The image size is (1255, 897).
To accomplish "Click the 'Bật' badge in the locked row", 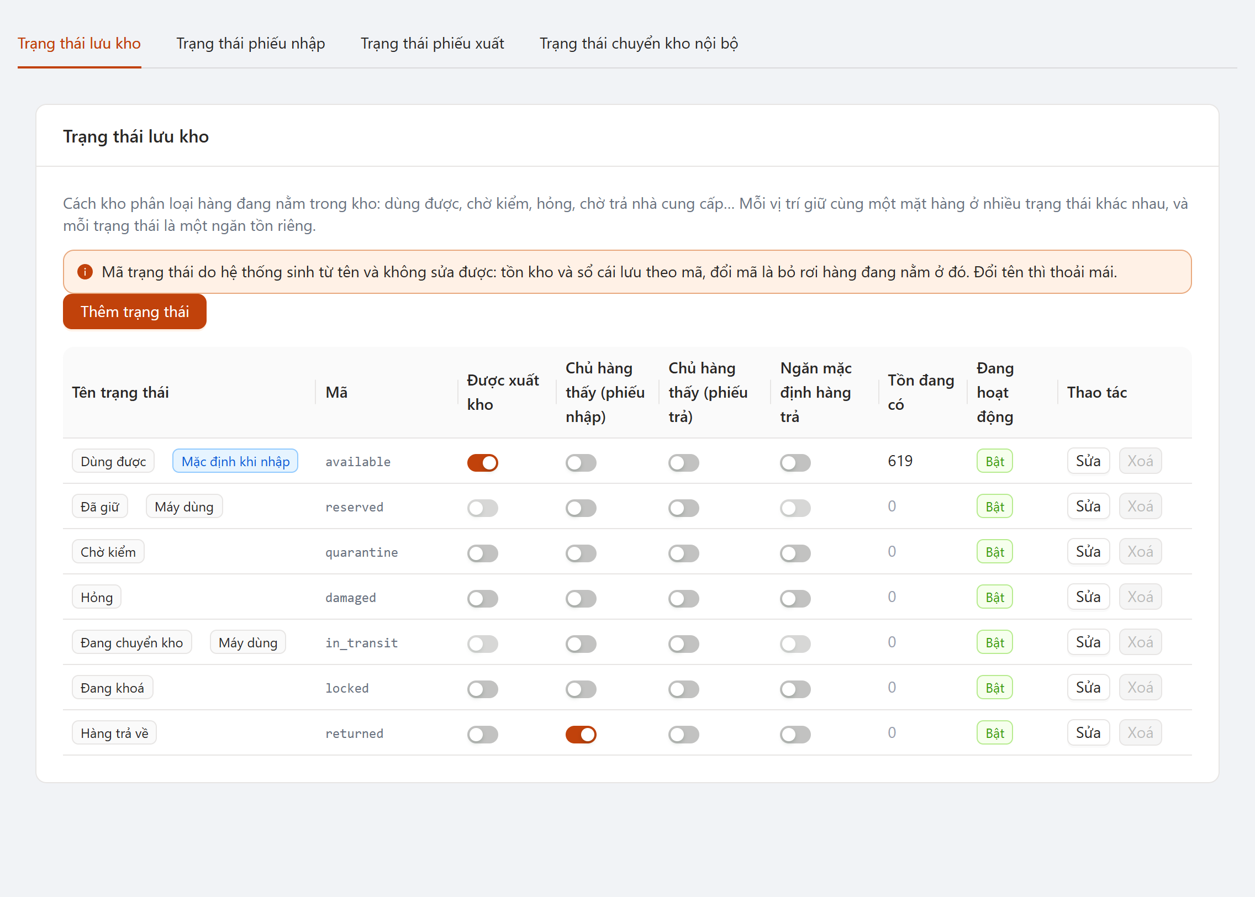I will point(995,688).
